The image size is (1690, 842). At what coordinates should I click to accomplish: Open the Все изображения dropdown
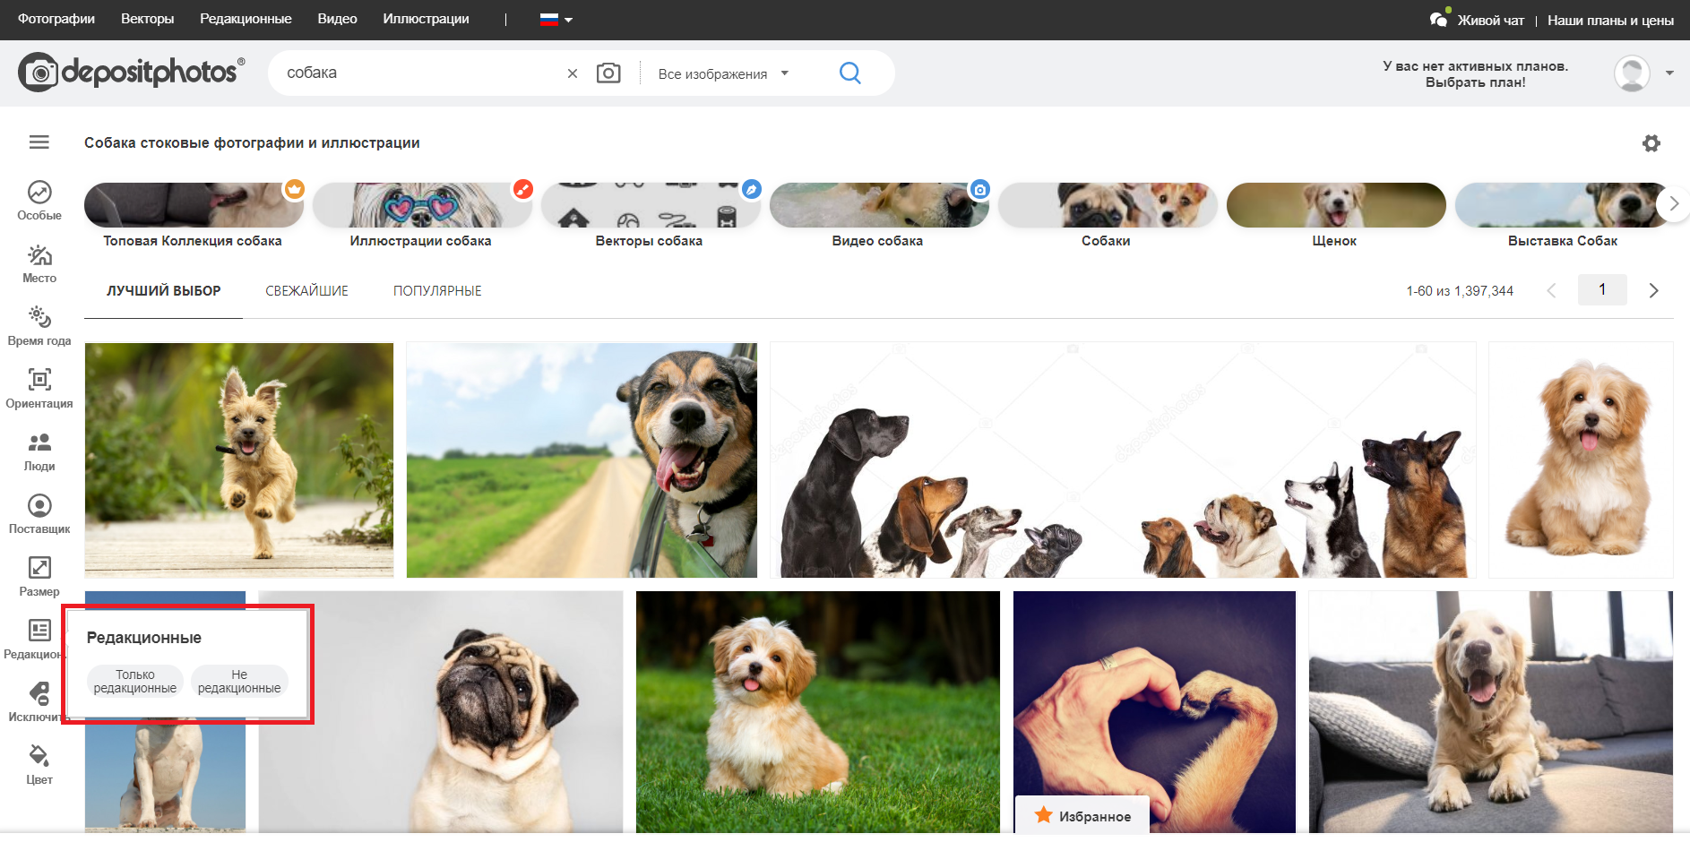(x=723, y=73)
